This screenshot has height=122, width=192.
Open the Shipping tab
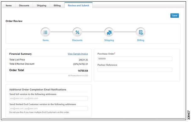click(x=41, y=6)
